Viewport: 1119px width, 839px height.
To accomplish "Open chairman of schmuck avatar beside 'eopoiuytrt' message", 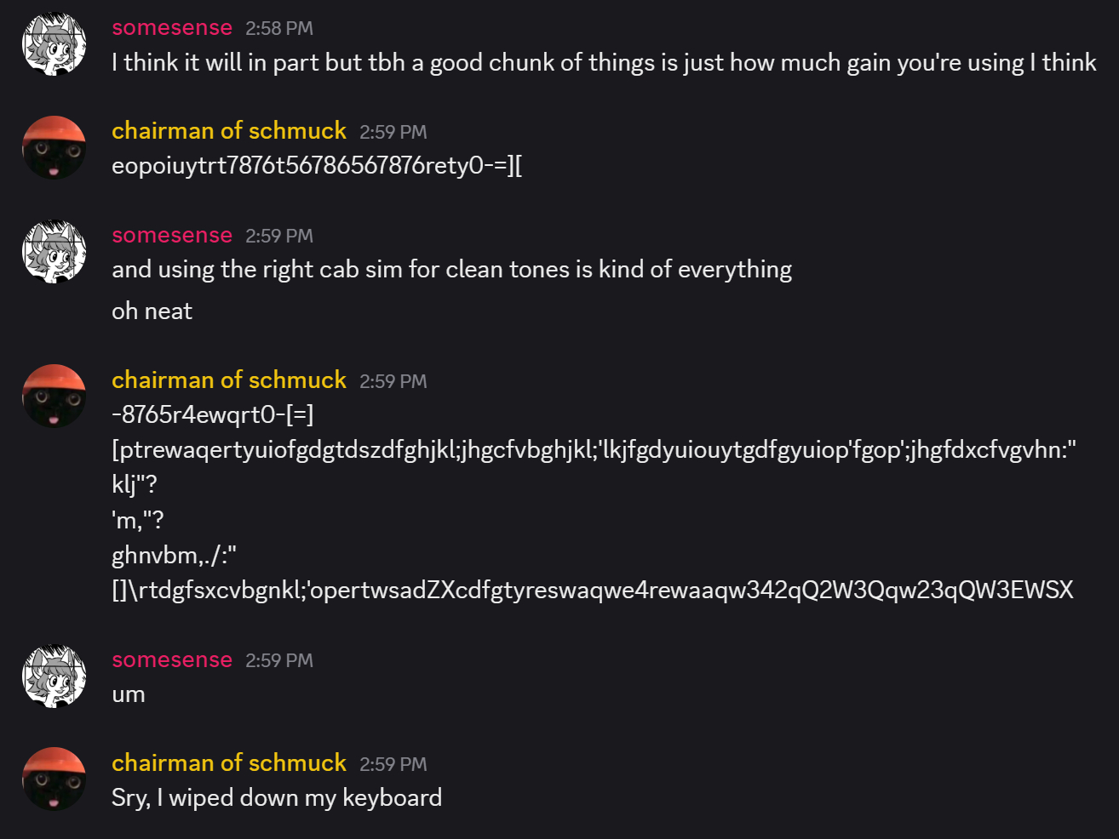I will [55, 147].
